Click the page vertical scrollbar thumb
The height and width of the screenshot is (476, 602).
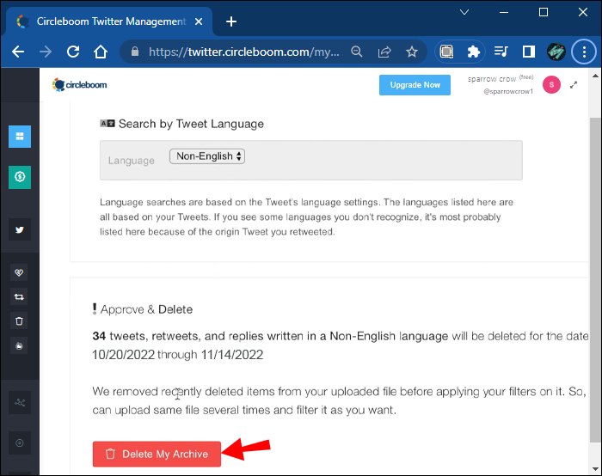(x=595, y=280)
